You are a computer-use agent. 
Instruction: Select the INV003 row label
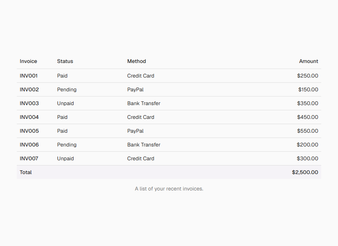pyautogui.click(x=29, y=103)
